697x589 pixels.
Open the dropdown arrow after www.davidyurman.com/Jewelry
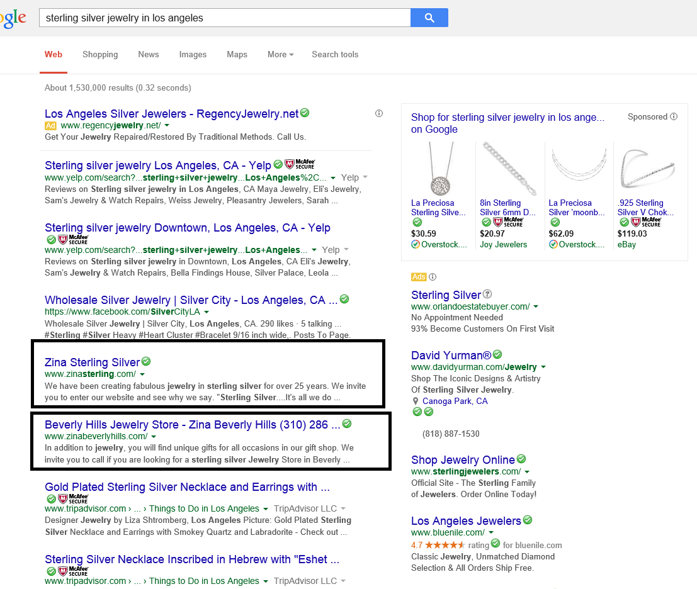click(543, 367)
